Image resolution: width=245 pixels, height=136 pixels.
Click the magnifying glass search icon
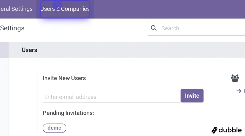click(x=154, y=28)
